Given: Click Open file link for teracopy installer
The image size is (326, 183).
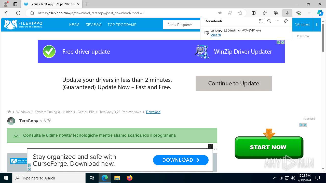Looking at the screenshot, I should pos(216,35).
